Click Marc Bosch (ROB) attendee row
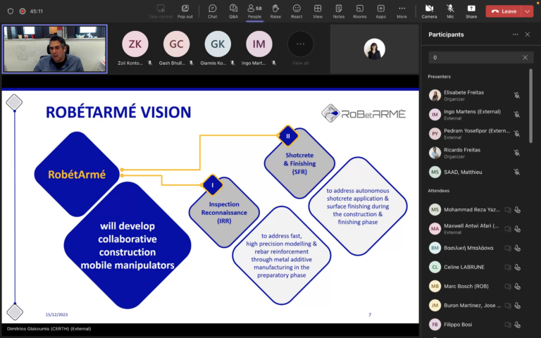Viewport: 541px width, 338px height. coord(475,286)
